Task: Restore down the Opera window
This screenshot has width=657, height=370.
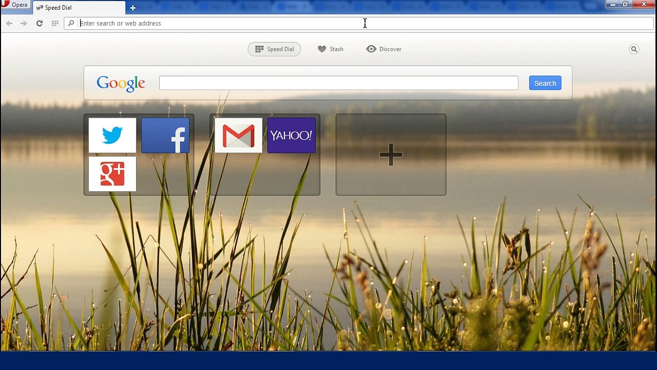Action: [626, 5]
